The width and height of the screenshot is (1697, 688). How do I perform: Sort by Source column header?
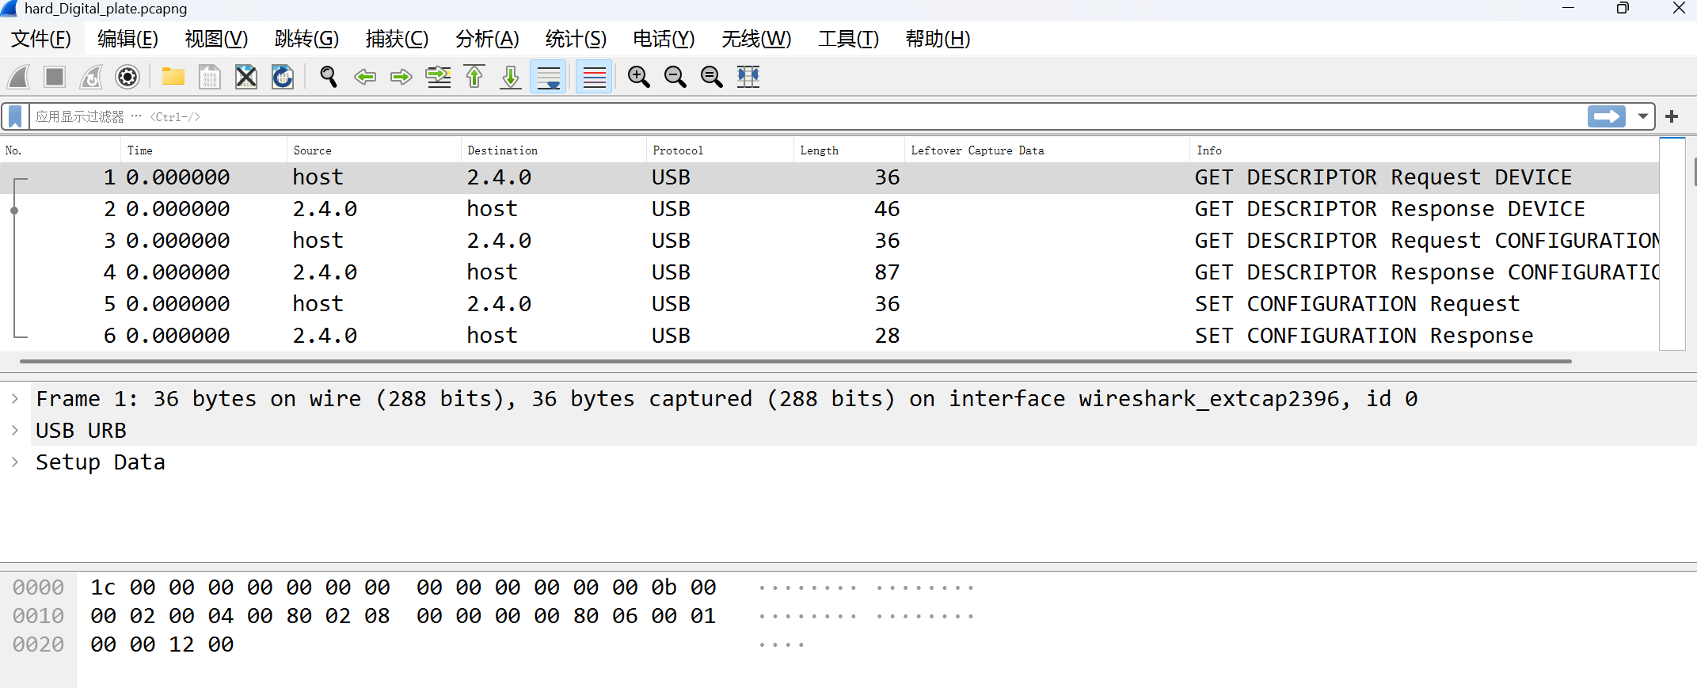click(374, 150)
